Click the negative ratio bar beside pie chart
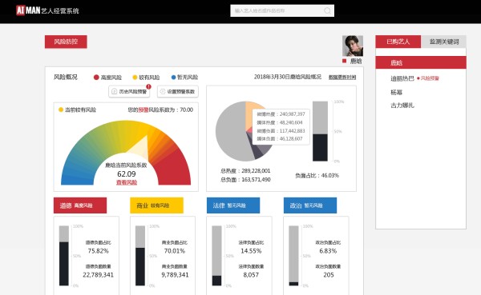481x295 pixels. click(320, 131)
